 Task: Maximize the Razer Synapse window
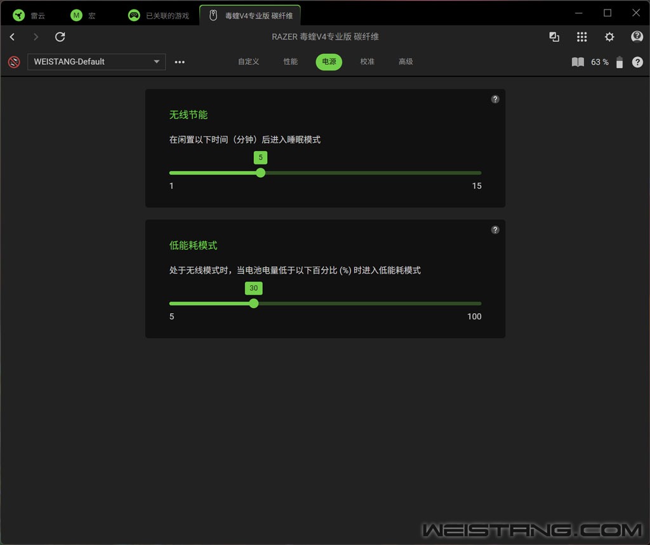607,13
